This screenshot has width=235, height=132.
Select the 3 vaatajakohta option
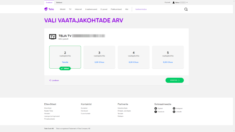(x=99, y=57)
